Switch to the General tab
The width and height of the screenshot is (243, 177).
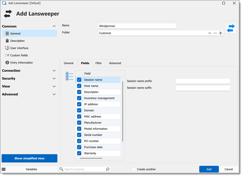69,63
